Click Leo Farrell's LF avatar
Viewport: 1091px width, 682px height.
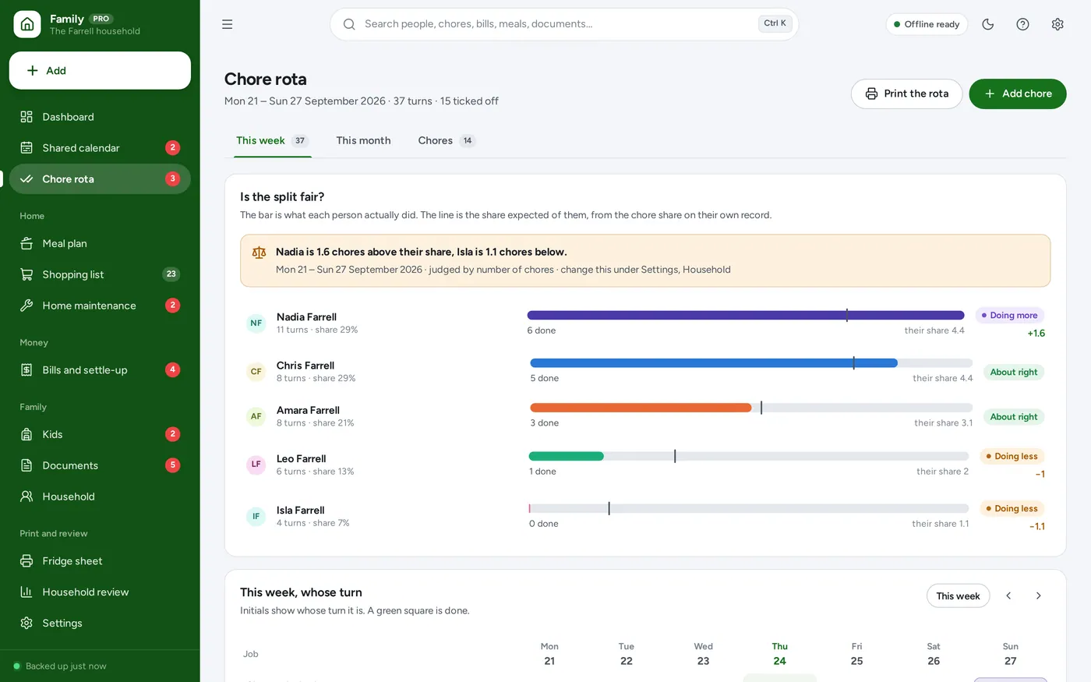point(256,465)
